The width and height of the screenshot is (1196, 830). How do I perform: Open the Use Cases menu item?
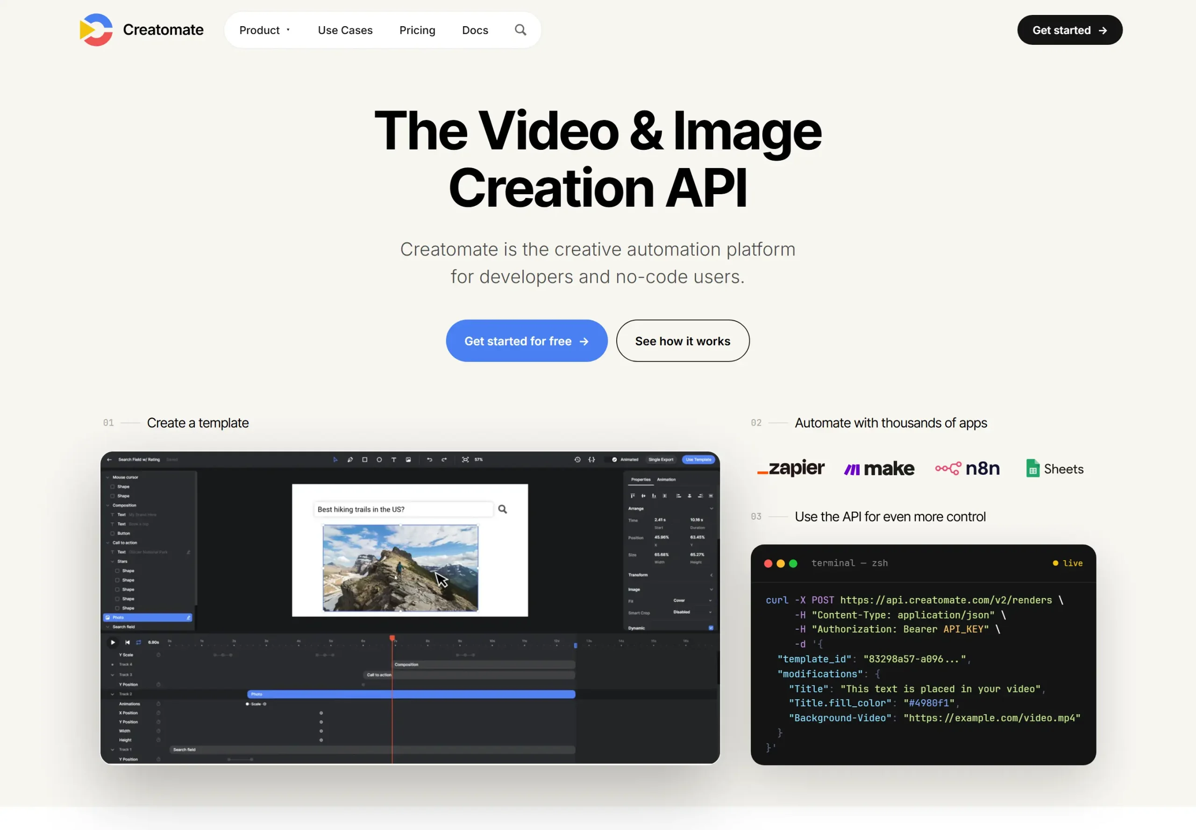coord(345,30)
